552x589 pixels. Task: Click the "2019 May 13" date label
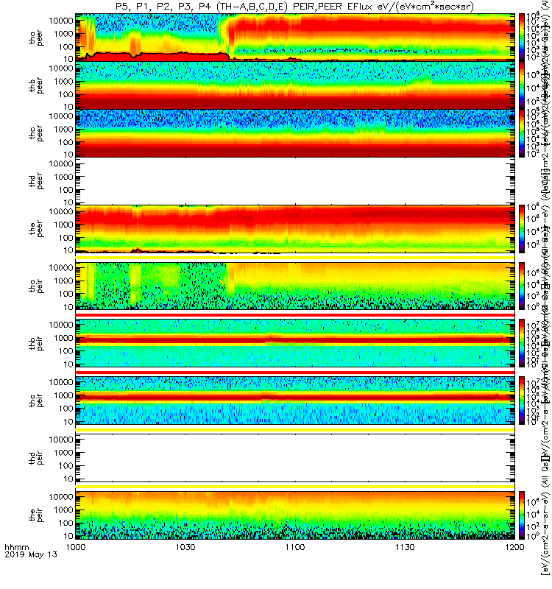(31, 554)
